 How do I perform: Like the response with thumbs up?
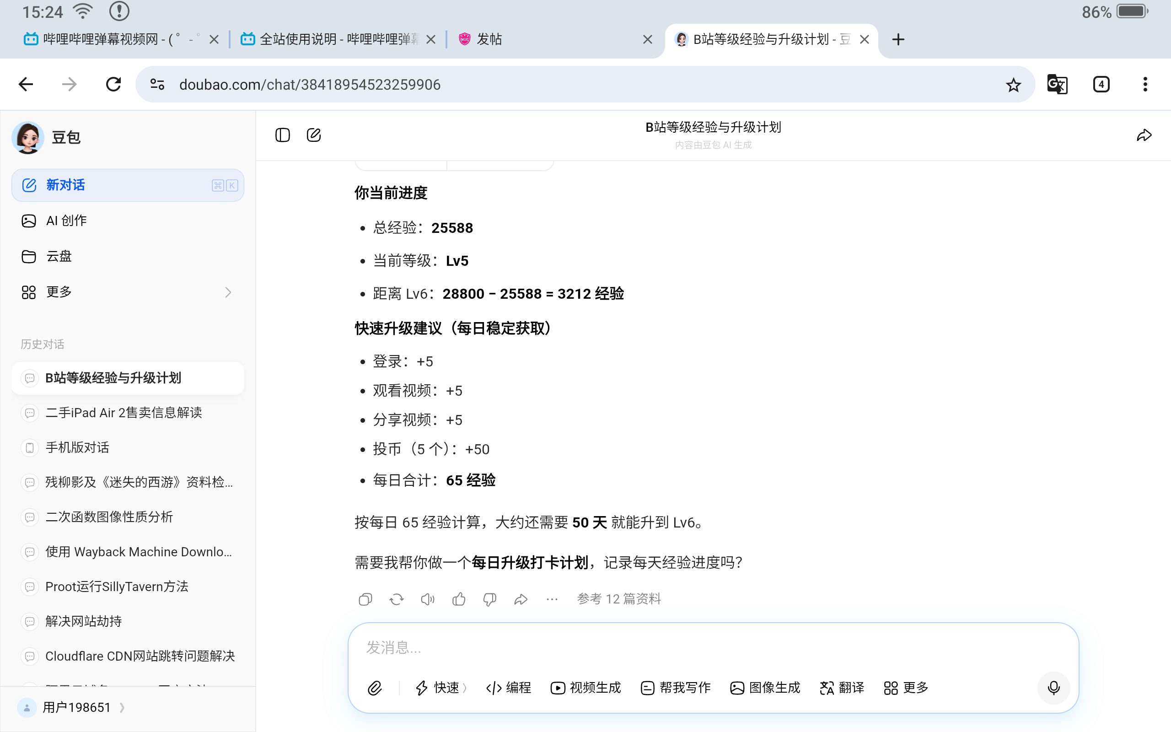459,599
